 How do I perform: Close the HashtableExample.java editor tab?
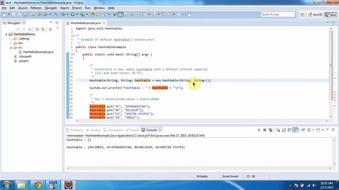104,23
